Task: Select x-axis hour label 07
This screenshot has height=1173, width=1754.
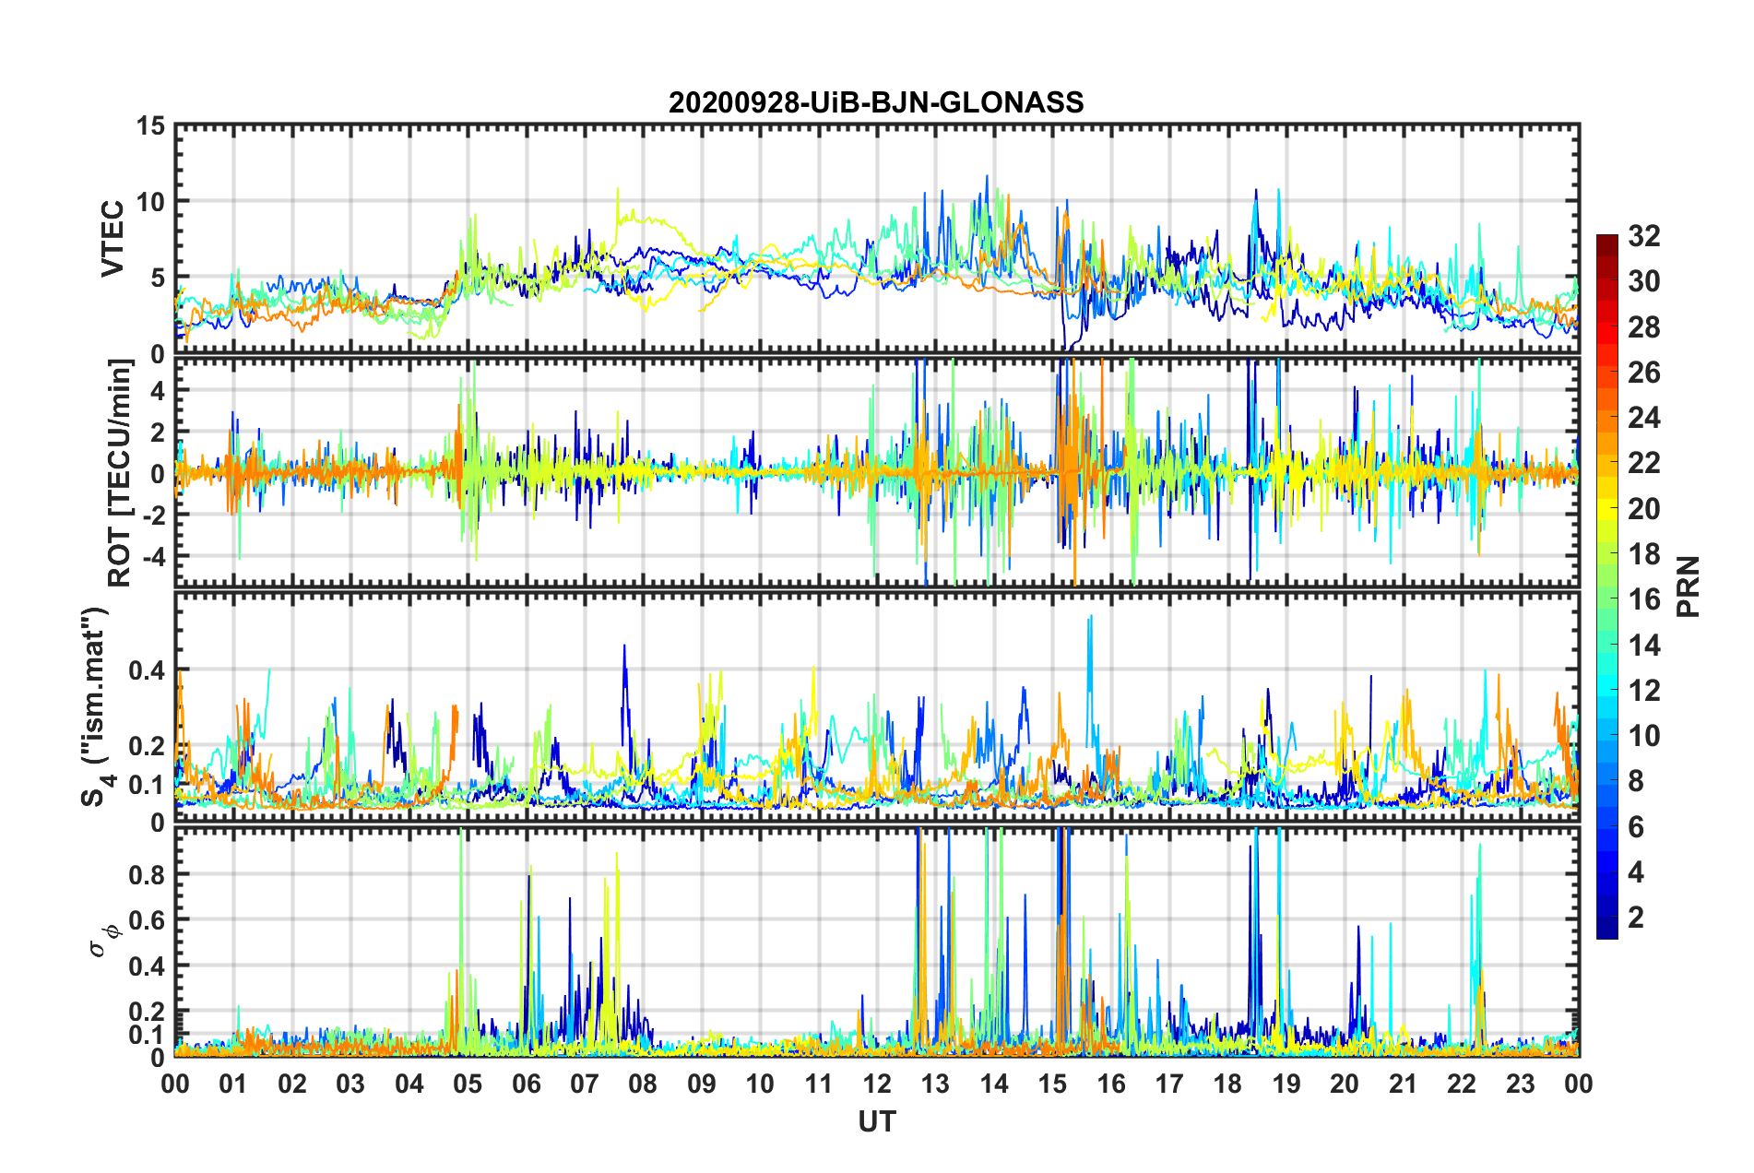Action: [585, 1084]
